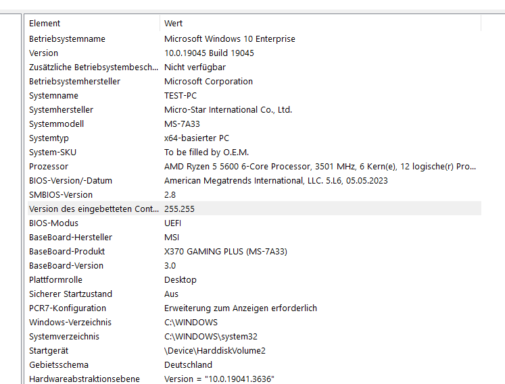Screen dimensions: 505x384
Task: Select value To be filled by O.E.M.
Action: [x=206, y=152]
